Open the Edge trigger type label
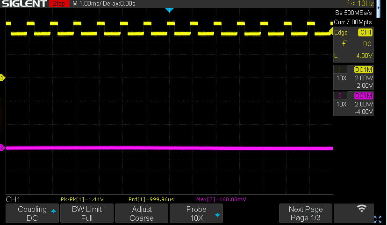Viewport: 387px width, 225px height. [341, 33]
